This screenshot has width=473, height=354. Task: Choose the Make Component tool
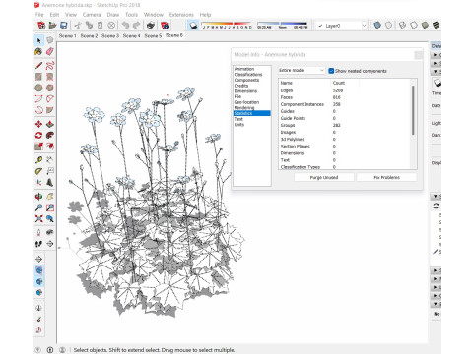pyautogui.click(x=50, y=40)
